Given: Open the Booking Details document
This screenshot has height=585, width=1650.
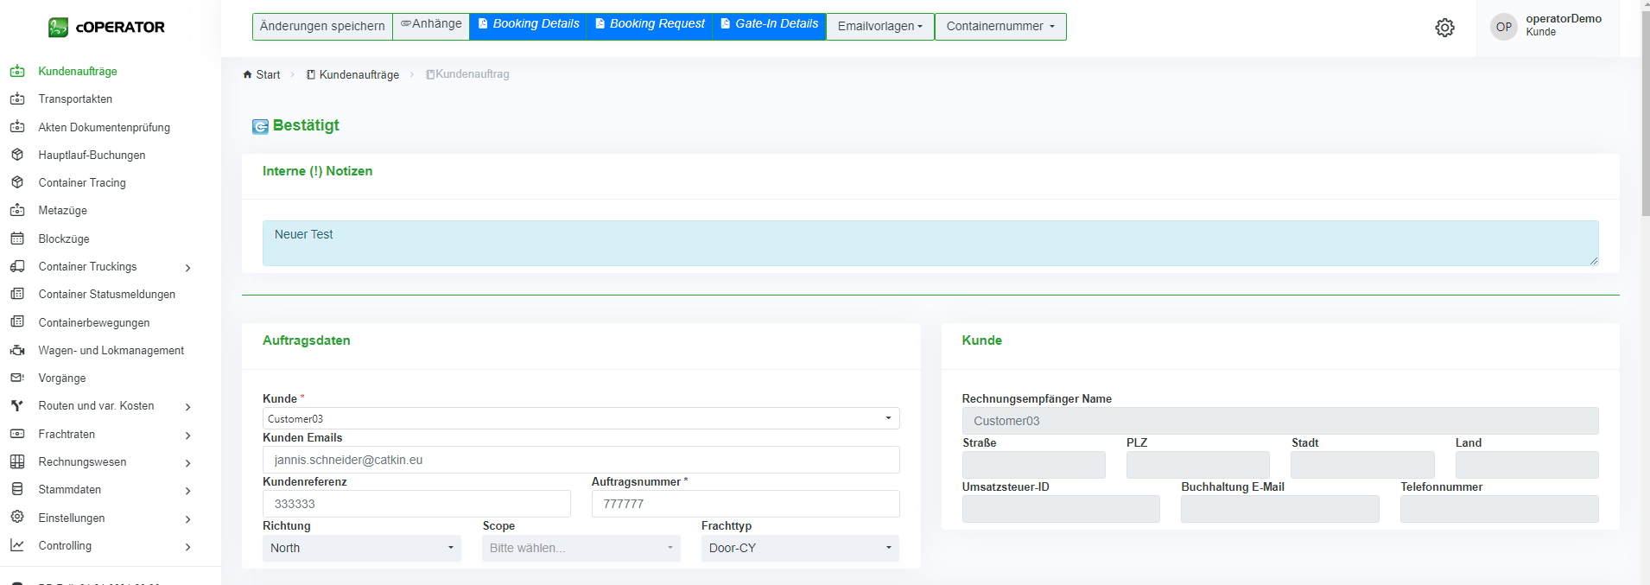Looking at the screenshot, I should [528, 24].
